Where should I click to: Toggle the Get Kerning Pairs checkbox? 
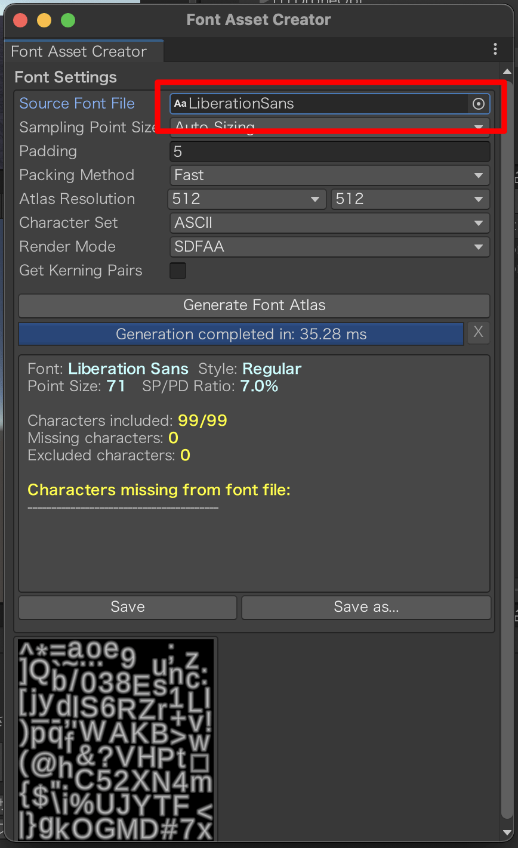[x=178, y=271]
